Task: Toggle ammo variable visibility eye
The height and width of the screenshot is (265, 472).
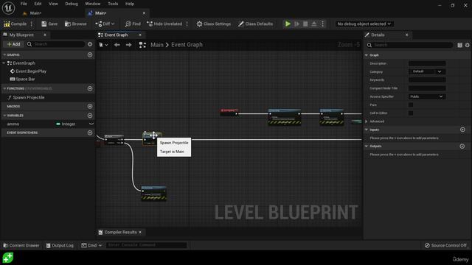Action: click(x=91, y=124)
